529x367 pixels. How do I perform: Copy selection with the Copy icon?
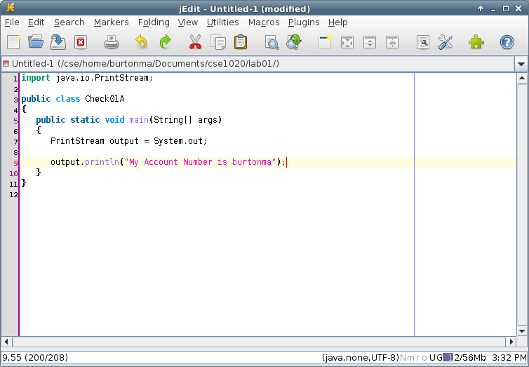[x=218, y=43]
